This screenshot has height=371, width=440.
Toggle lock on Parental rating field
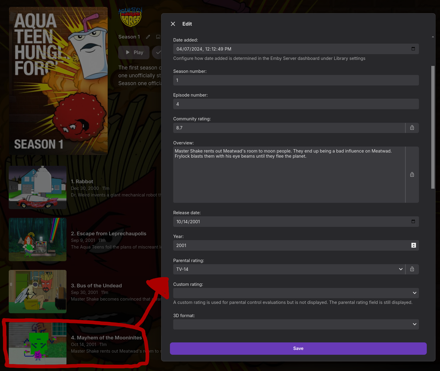(412, 269)
